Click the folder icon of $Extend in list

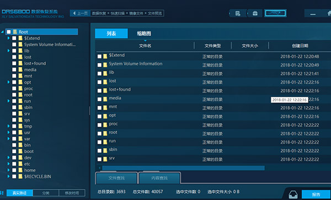(x=105, y=57)
